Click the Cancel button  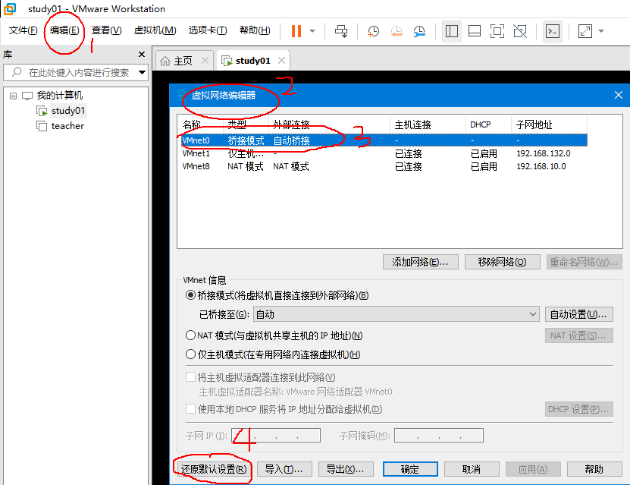pyautogui.click(x=472, y=469)
